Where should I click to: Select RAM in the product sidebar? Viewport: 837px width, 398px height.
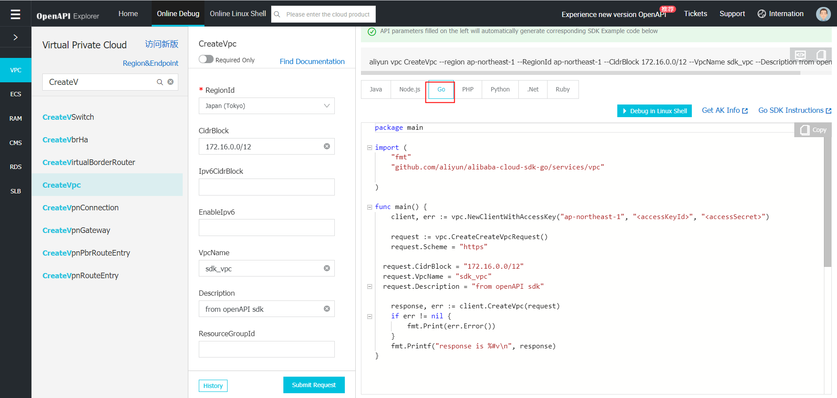16,118
